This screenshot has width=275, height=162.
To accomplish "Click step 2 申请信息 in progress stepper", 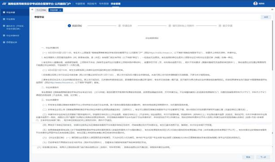I will coord(125,26).
